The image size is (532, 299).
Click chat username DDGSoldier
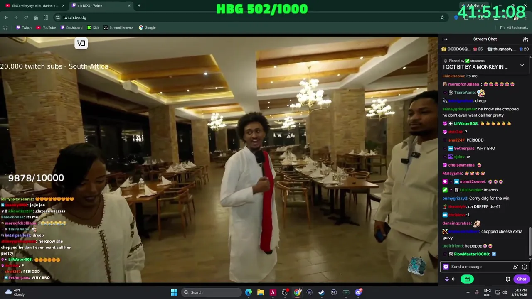tap(471, 190)
